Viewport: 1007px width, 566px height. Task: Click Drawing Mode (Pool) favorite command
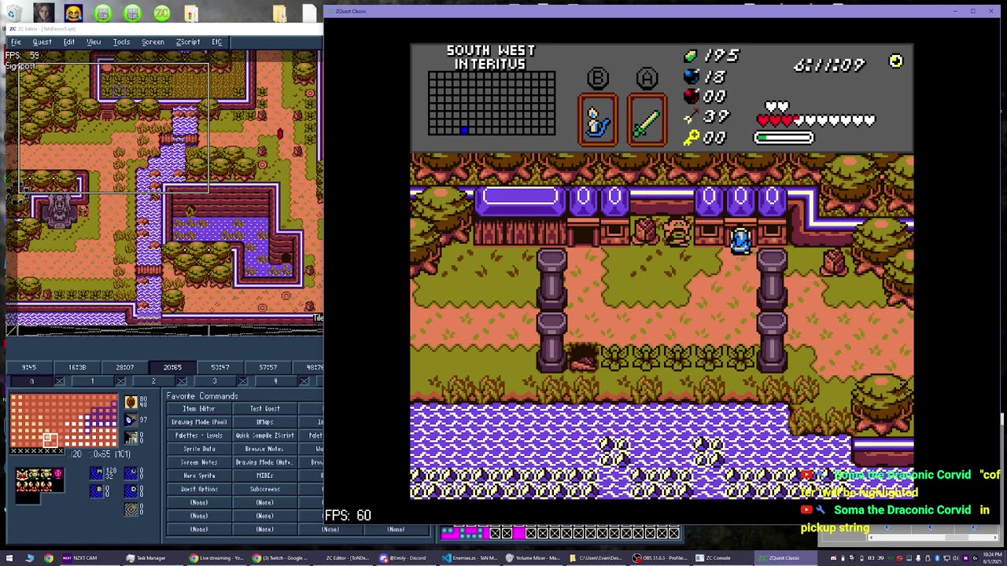pos(199,422)
